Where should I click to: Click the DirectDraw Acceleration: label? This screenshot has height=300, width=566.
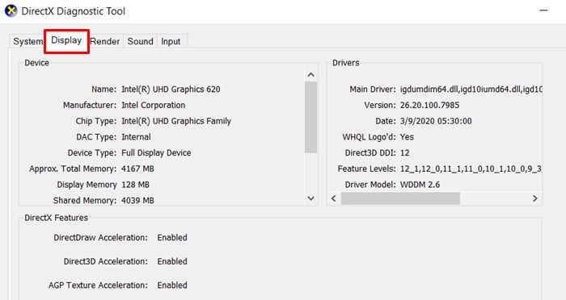click(x=101, y=238)
